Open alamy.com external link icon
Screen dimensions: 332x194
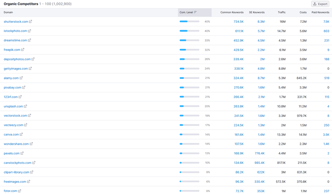click(21, 78)
